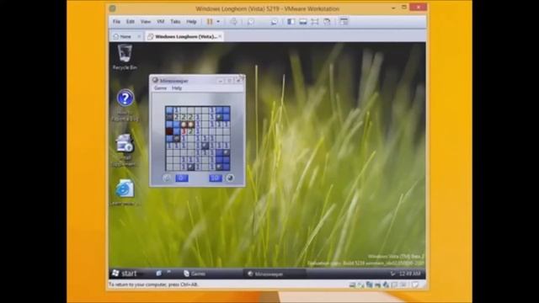Viewport: 539px width, 303px height.
Task: Click the hard disk device status icon
Action: click(x=352, y=284)
